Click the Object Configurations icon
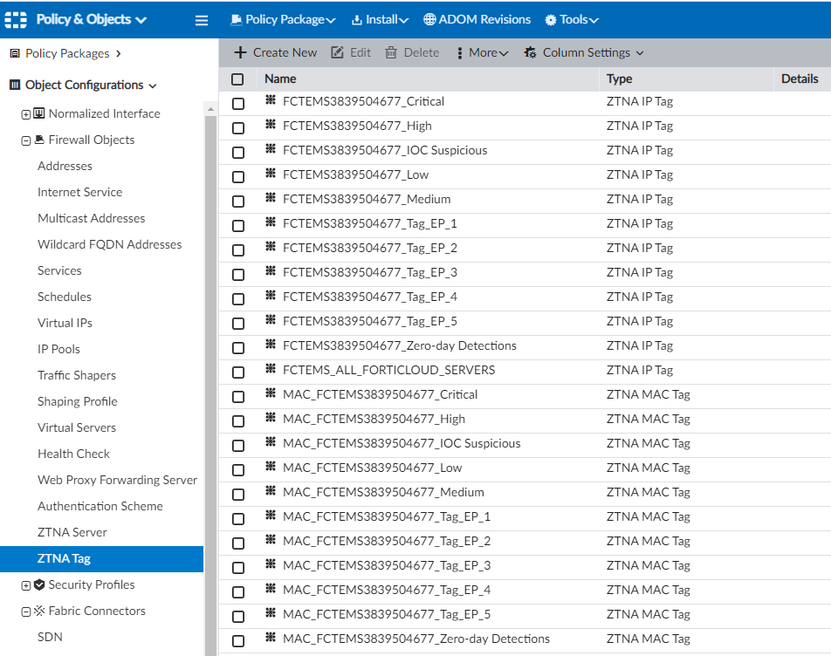Image resolution: width=831 pixels, height=656 pixels. click(15, 85)
